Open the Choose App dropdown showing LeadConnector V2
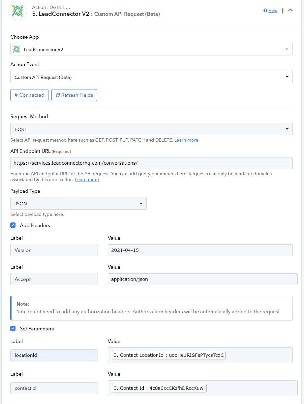304x404 pixels. tap(151, 50)
